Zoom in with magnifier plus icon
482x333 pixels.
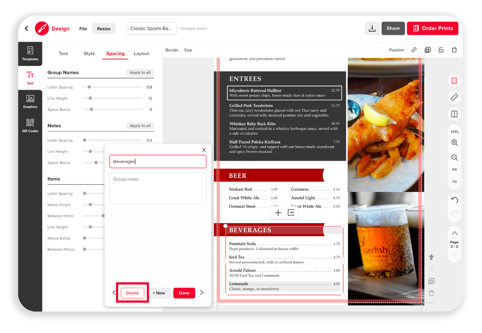(454, 143)
